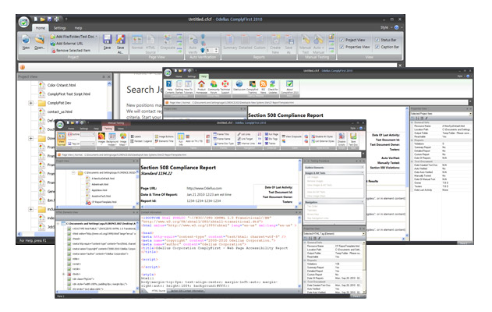This screenshot has height=312, width=492.
Task: Toggle the <script> element checkbox in HTML tree
Action: tap(69, 264)
